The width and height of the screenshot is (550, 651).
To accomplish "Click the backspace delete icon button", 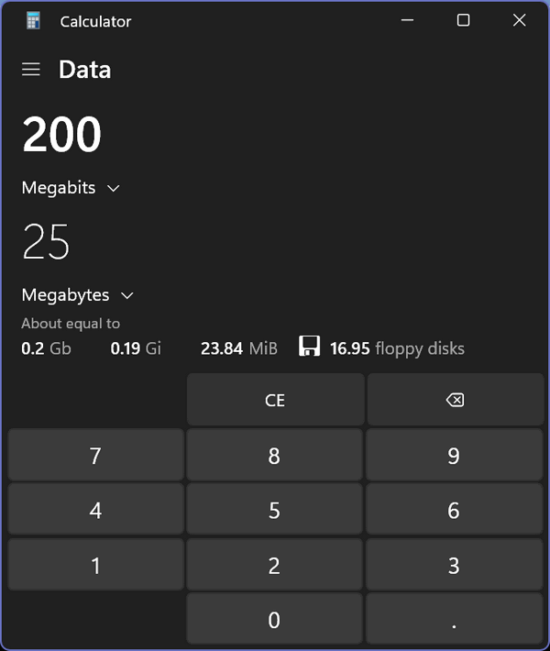I will 456,400.
